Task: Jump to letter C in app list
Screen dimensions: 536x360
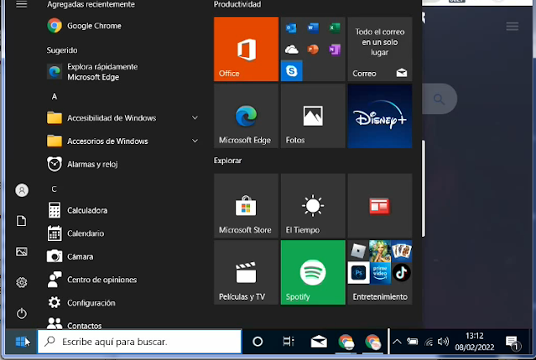Action: coord(54,188)
